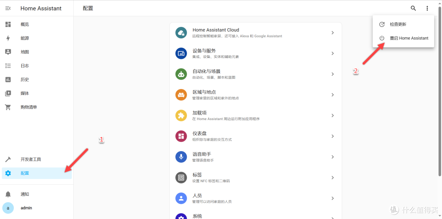Click the 语音助手 microphone icon

tap(181, 157)
